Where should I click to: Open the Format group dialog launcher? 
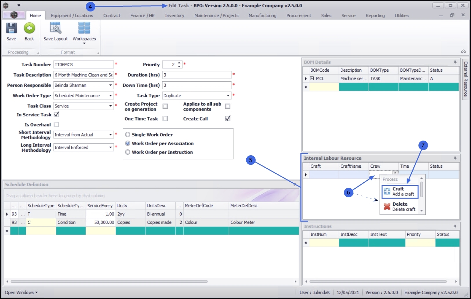coord(98,53)
